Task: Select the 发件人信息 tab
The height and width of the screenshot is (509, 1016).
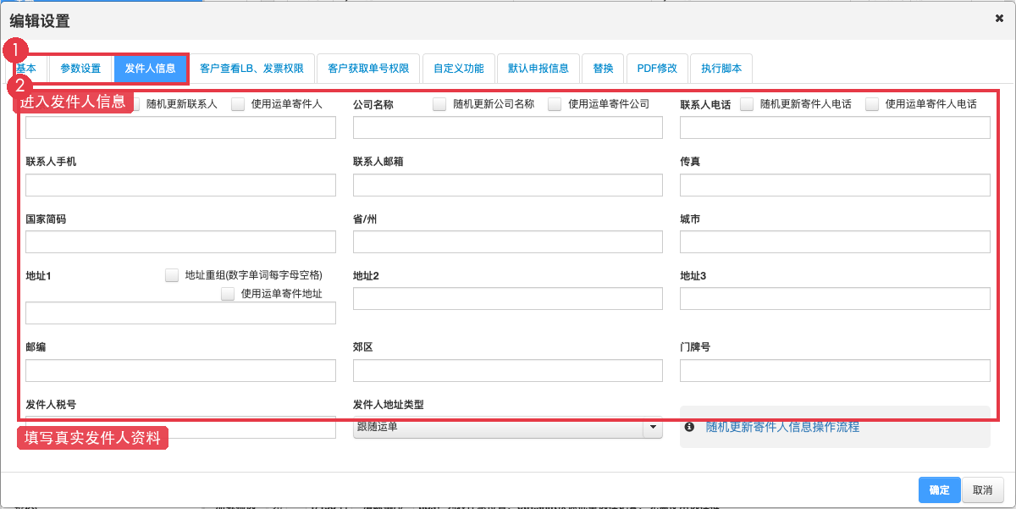Action: coord(150,69)
